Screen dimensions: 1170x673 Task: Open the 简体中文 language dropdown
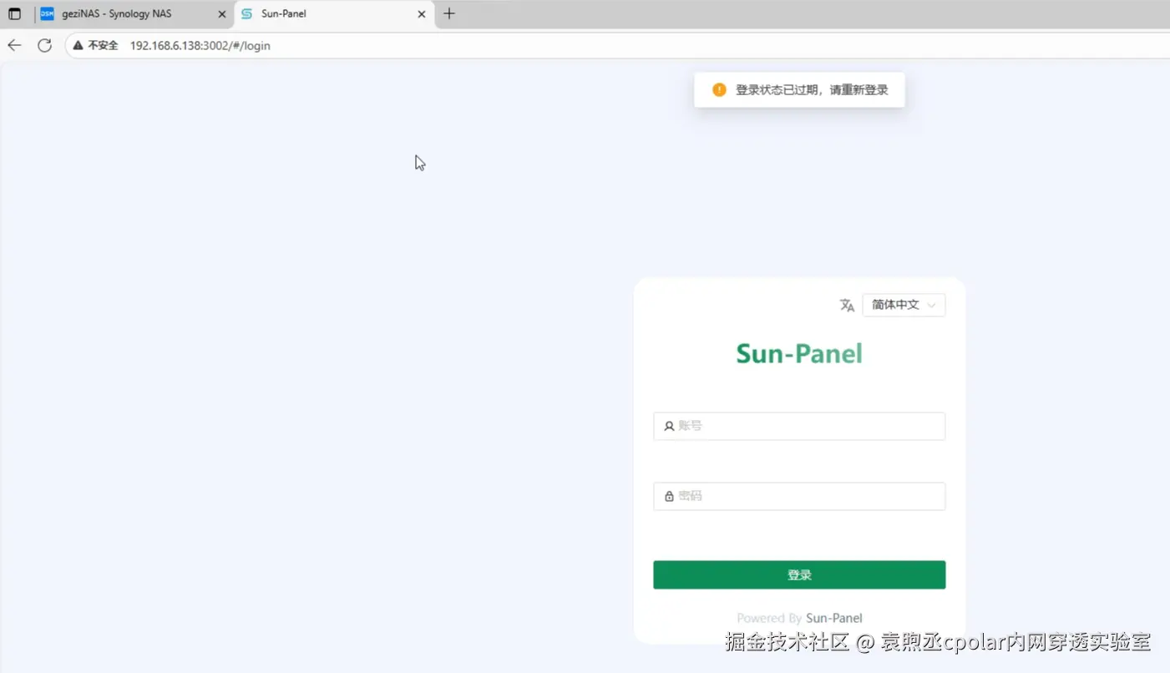click(x=904, y=305)
